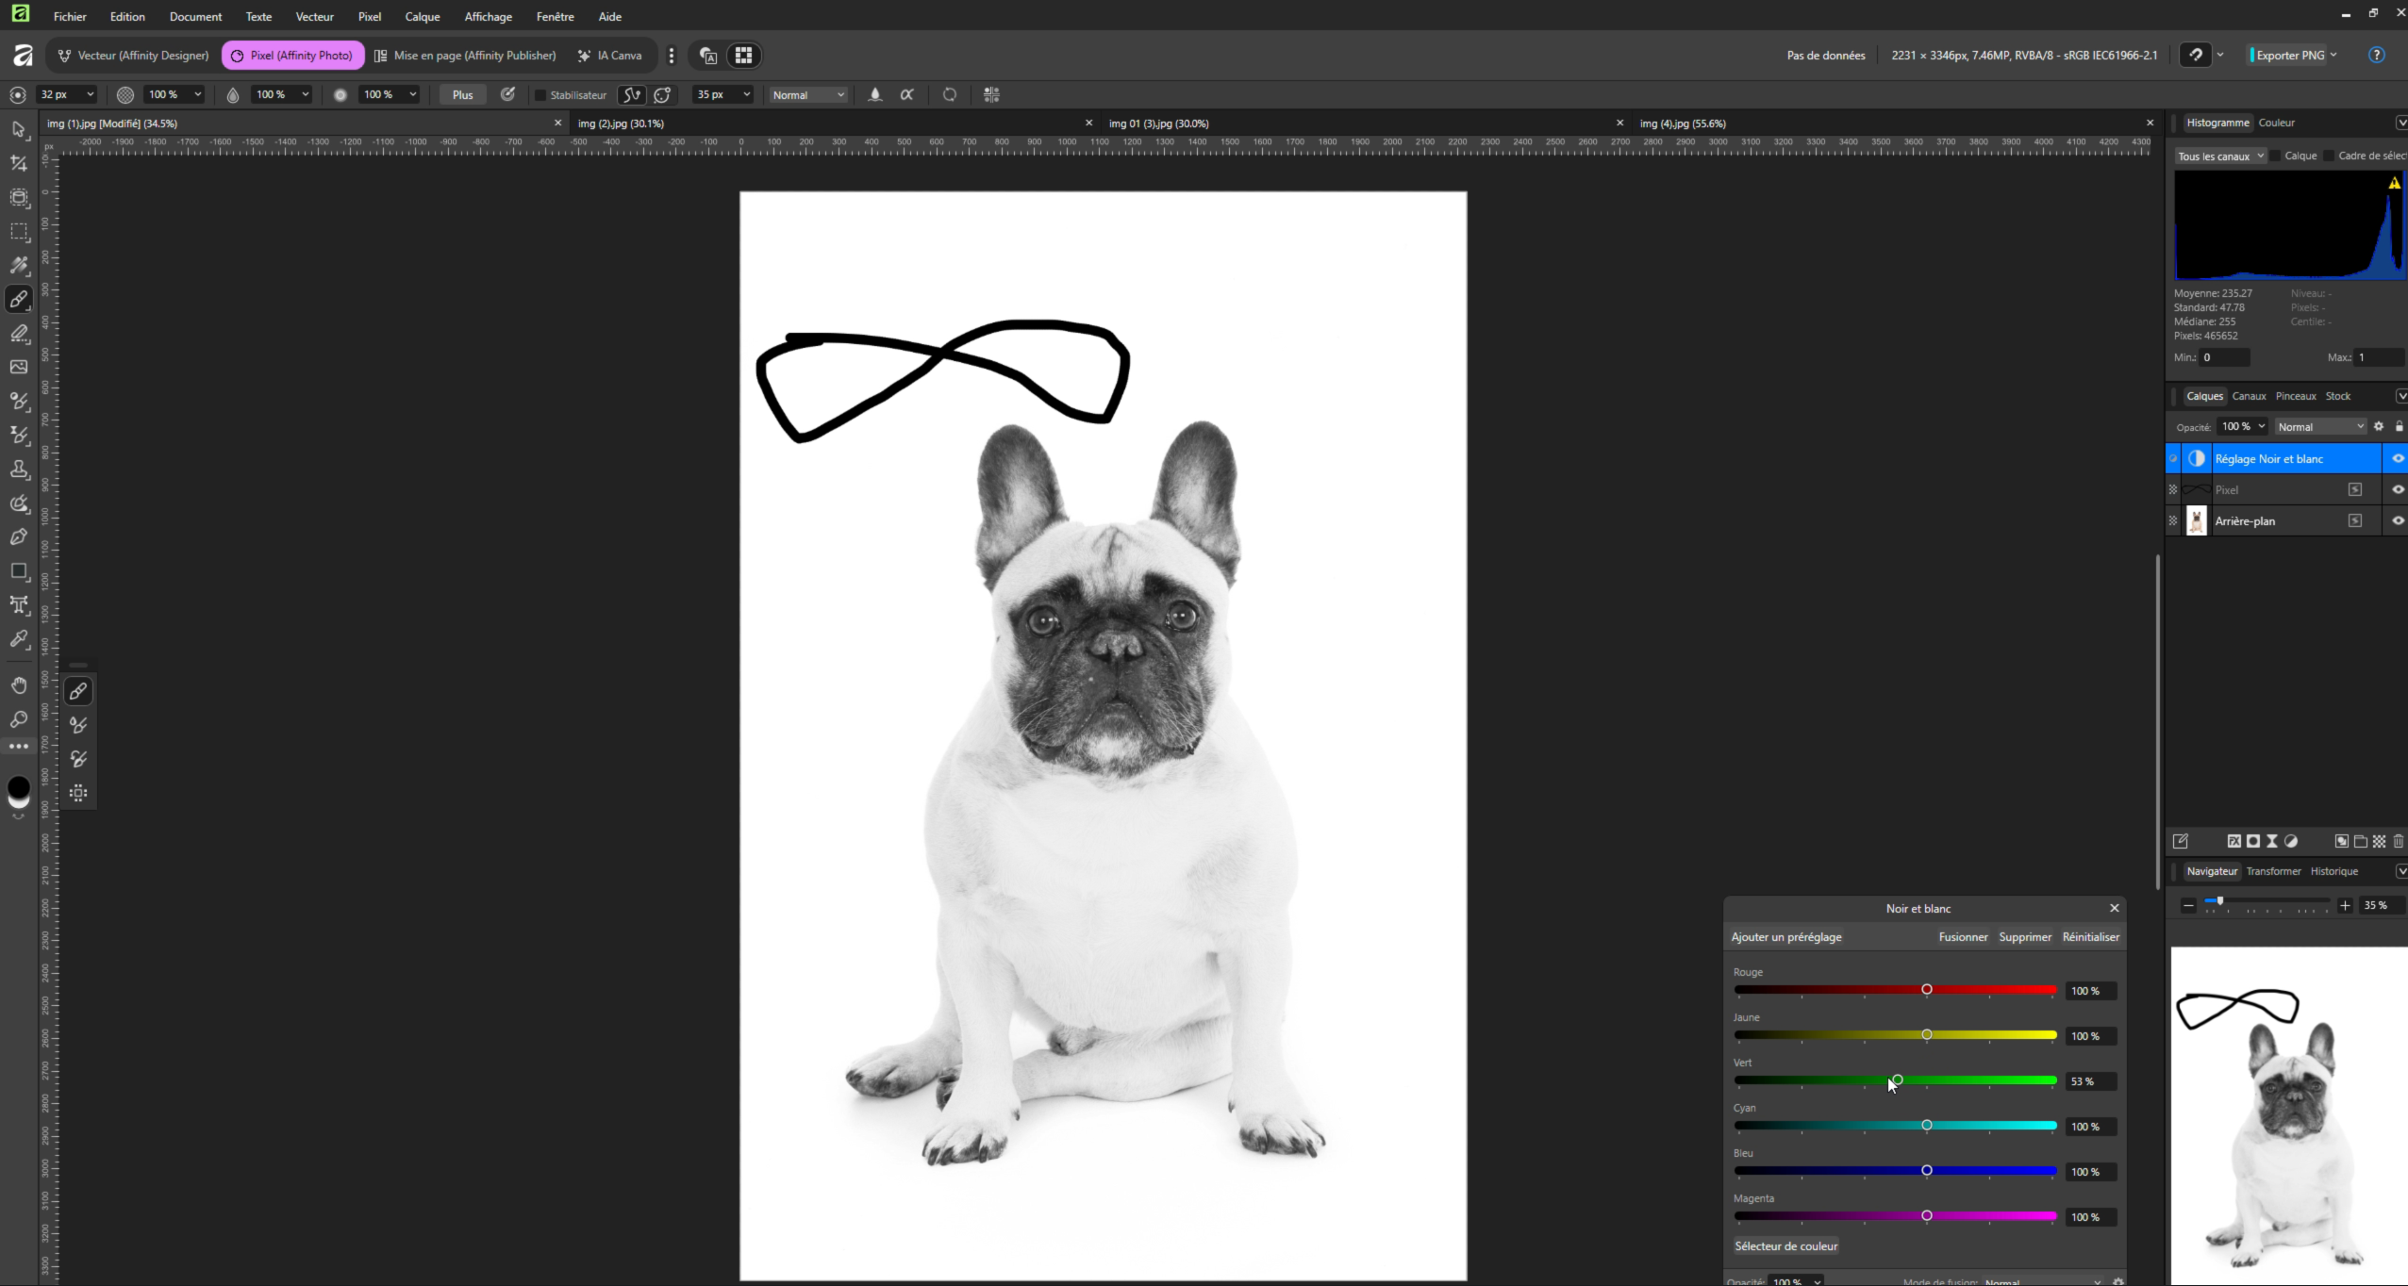Open the Calque menu
Image resolution: width=2408 pixels, height=1286 pixels.
click(422, 17)
